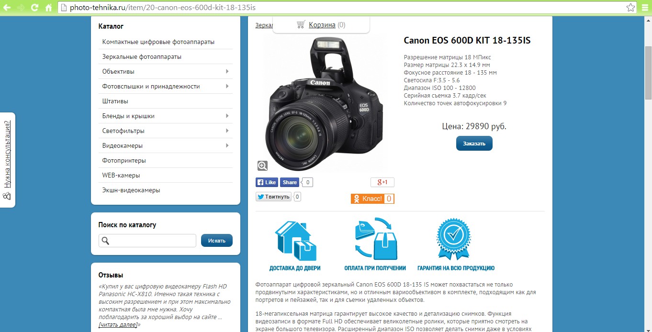The image size is (652, 332).
Task: Click the Оплата при получении payment icon
Action: click(x=375, y=238)
